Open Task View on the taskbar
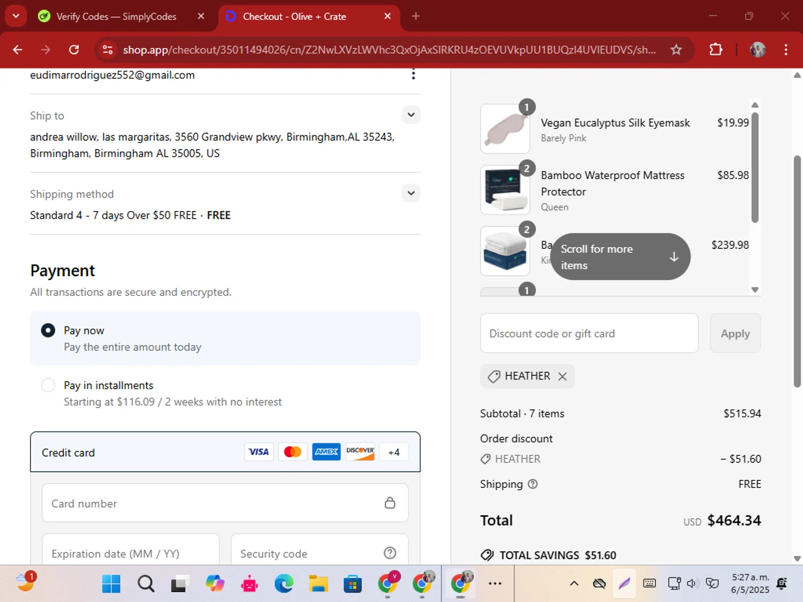Viewport: 803px width, 602px height. (180, 584)
